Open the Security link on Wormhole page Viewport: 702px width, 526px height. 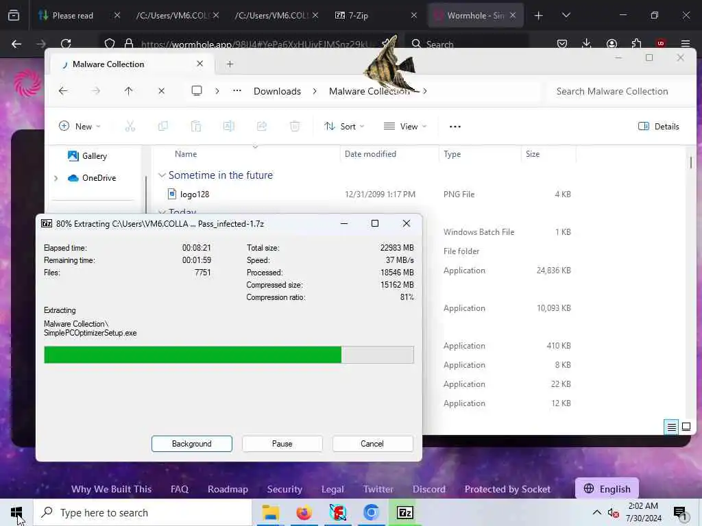pos(285,489)
